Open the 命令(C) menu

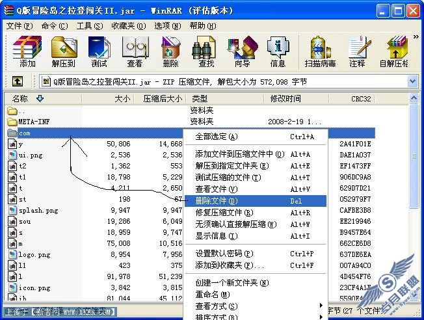coord(55,26)
